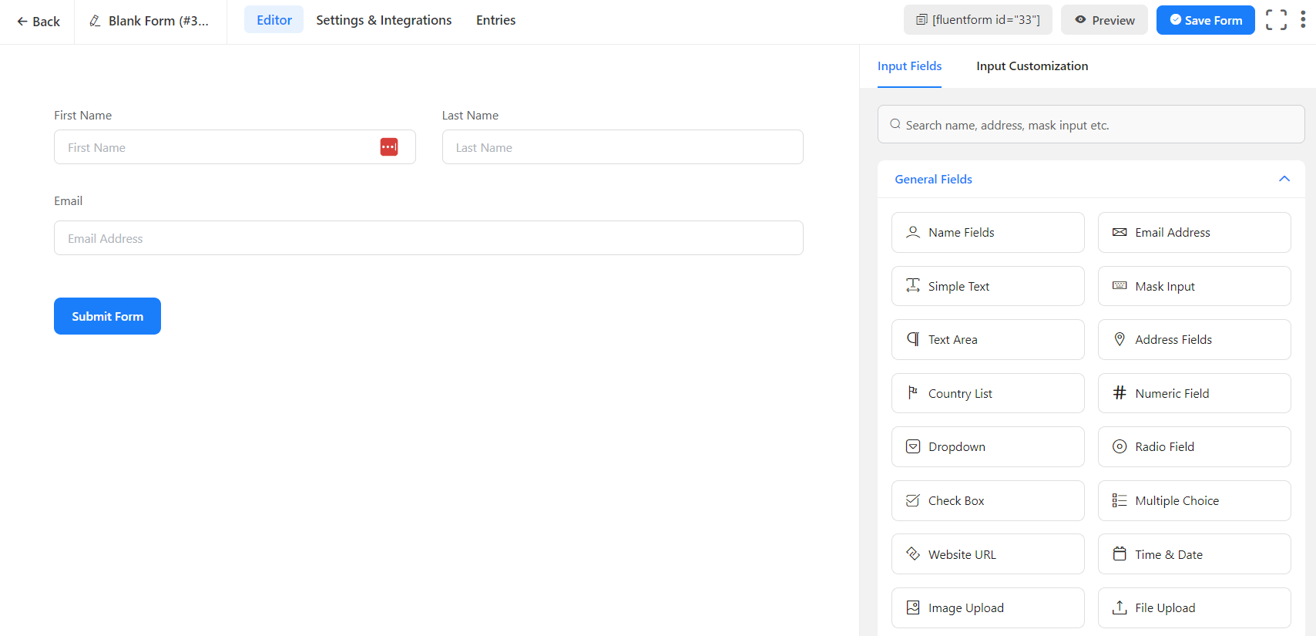Go to the Entries tab

click(x=495, y=20)
